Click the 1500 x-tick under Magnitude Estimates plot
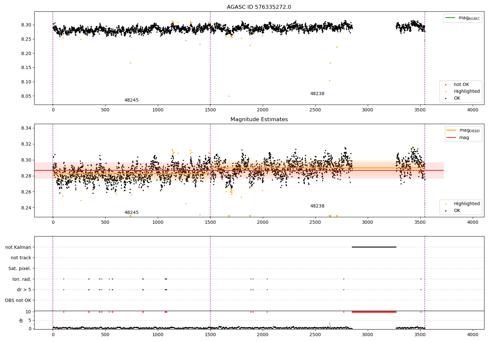 (x=210, y=222)
